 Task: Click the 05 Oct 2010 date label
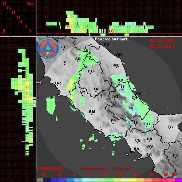162,41
